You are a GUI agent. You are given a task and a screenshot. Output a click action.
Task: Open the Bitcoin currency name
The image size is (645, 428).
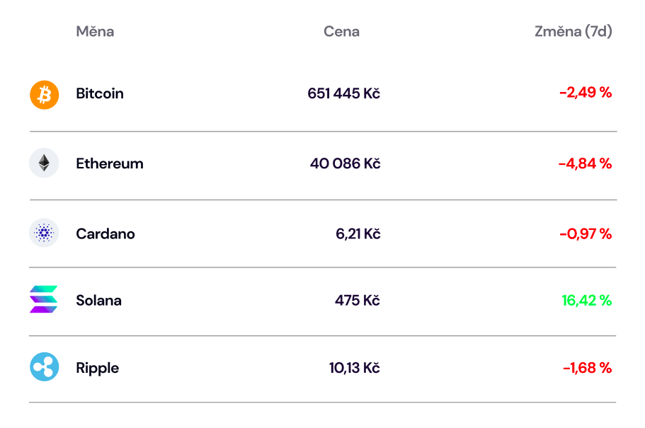(100, 93)
